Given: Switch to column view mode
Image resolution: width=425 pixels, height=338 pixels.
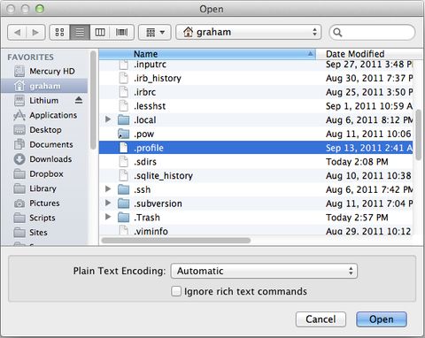Looking at the screenshot, I should [x=100, y=32].
